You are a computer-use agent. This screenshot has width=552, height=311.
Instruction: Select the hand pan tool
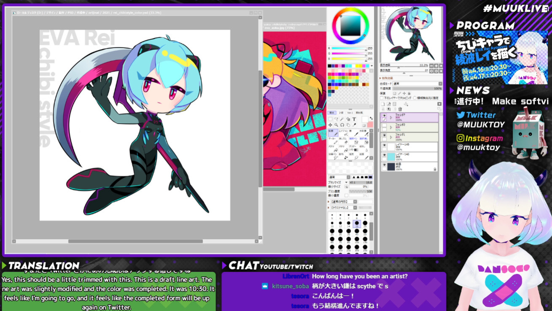pyautogui.click(x=348, y=125)
